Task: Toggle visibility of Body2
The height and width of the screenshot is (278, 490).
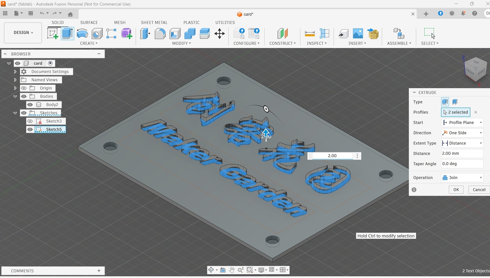Action: click(x=30, y=104)
